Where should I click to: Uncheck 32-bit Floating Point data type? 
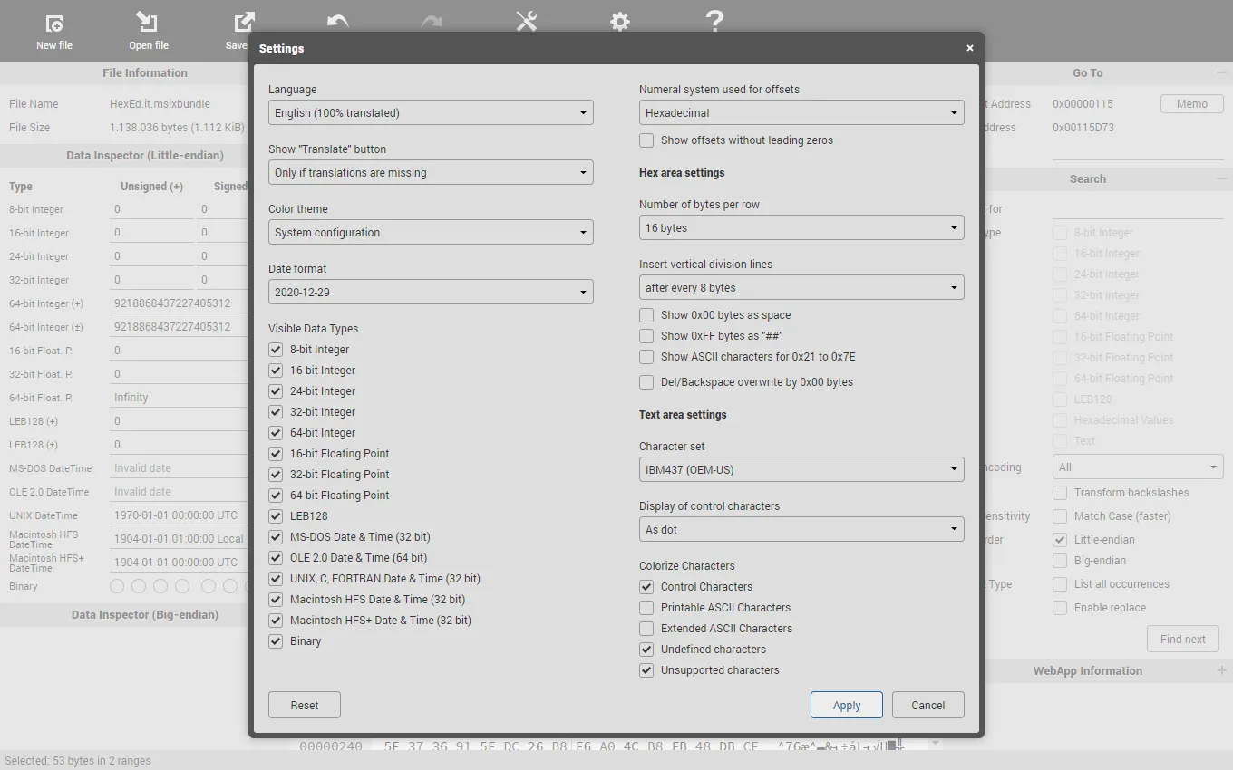(276, 475)
